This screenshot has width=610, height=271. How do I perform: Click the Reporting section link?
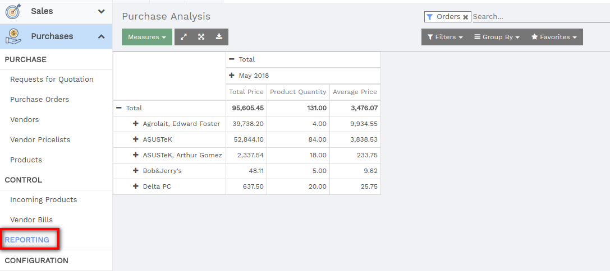pyautogui.click(x=27, y=240)
